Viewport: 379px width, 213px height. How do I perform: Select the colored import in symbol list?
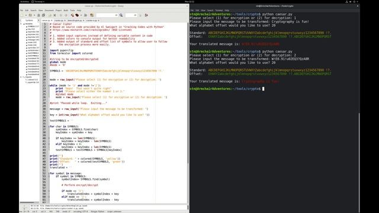click(x=33, y=80)
